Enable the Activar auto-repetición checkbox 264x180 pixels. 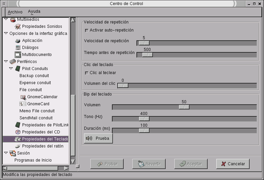87,31
